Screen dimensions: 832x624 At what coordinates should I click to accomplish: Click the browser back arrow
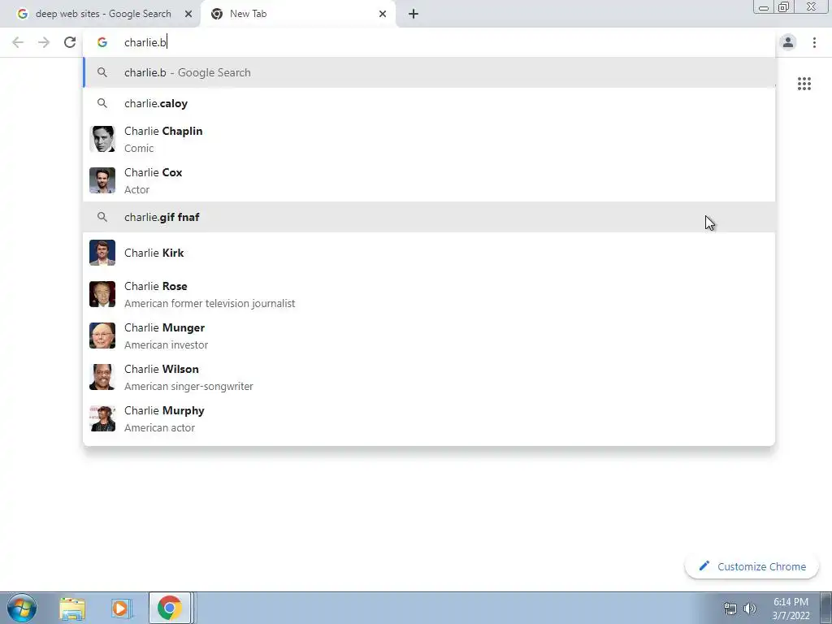[18, 42]
